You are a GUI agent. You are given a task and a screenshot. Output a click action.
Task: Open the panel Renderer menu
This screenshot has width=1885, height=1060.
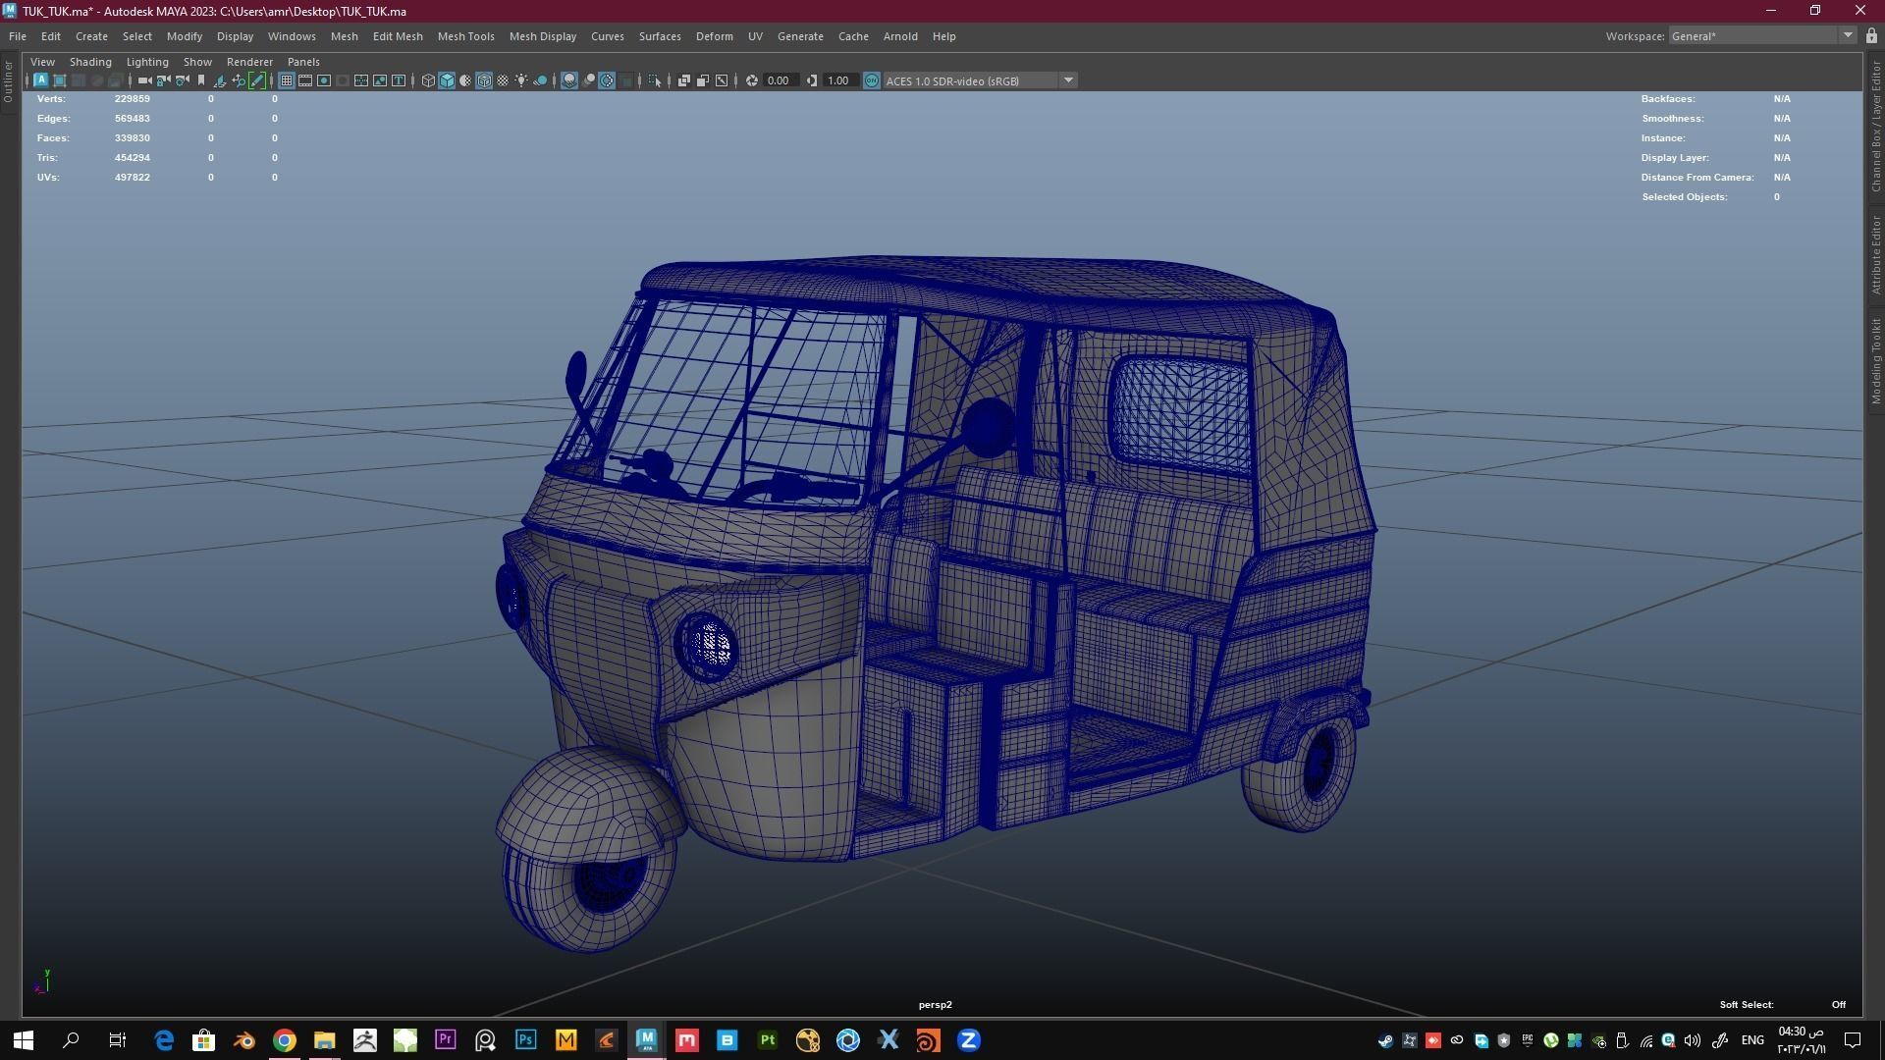click(249, 62)
